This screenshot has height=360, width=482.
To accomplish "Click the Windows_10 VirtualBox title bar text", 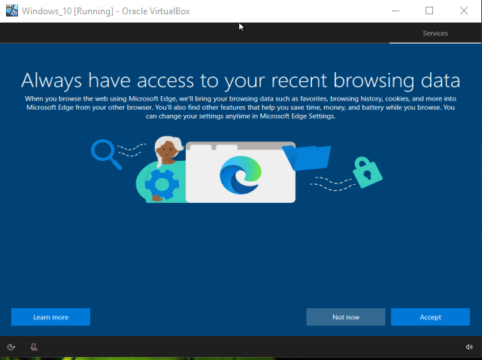I will tap(109, 11).
